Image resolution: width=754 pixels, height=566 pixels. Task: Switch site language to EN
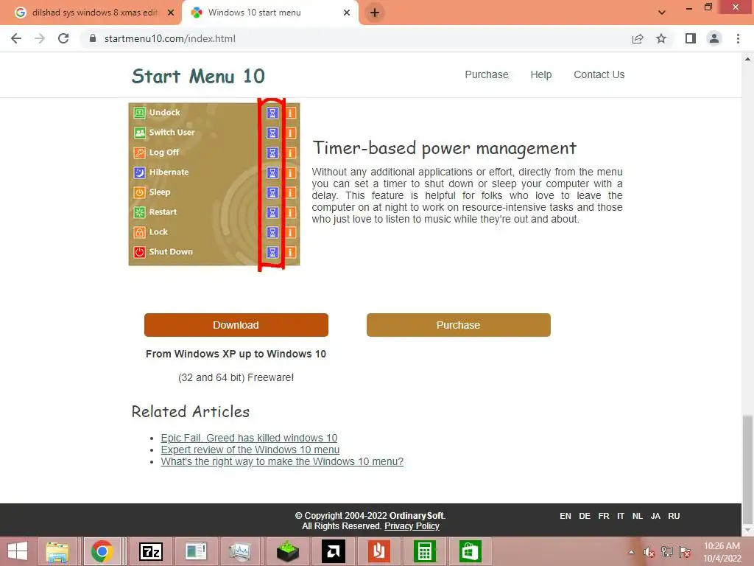(x=565, y=516)
